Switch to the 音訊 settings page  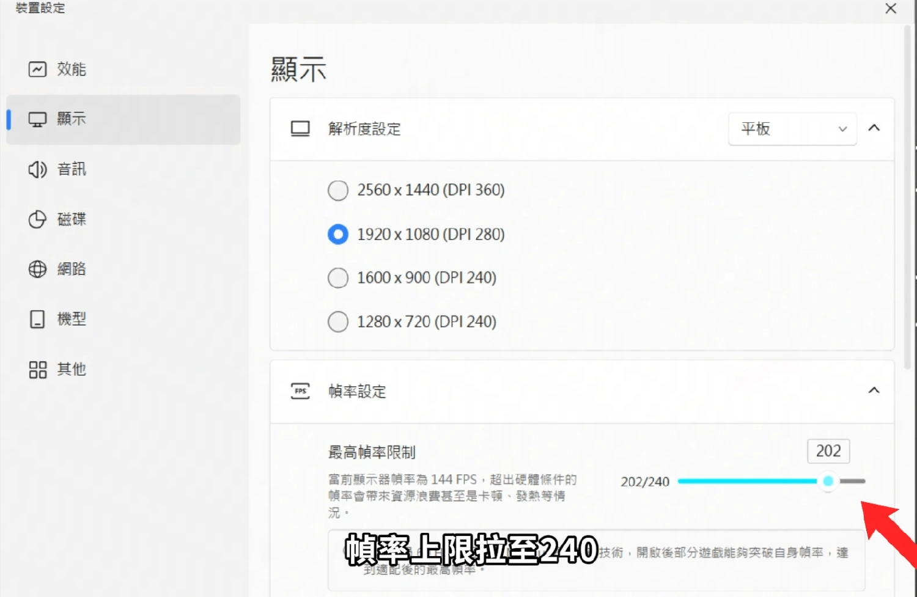72,169
